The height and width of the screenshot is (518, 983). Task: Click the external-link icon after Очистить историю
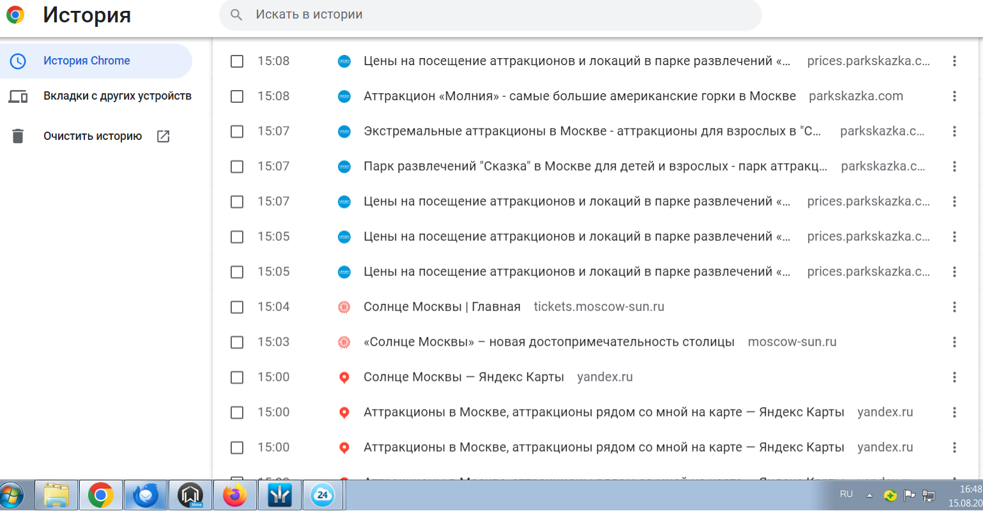164,136
